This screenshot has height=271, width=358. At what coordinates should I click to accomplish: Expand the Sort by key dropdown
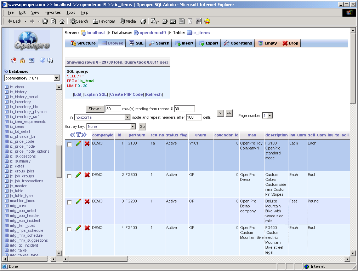(133, 126)
